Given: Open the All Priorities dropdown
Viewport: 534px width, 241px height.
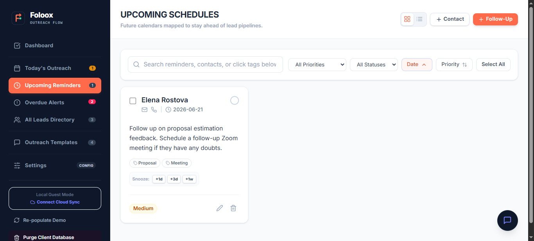Looking at the screenshot, I should [x=317, y=64].
